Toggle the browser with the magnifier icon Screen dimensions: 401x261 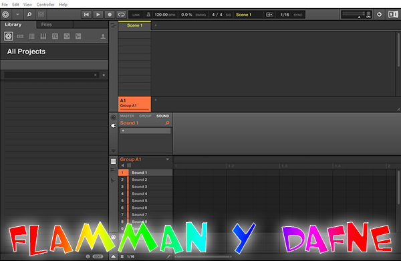point(29,15)
